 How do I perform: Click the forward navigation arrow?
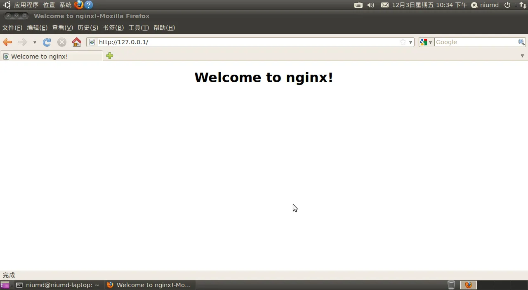(22, 42)
